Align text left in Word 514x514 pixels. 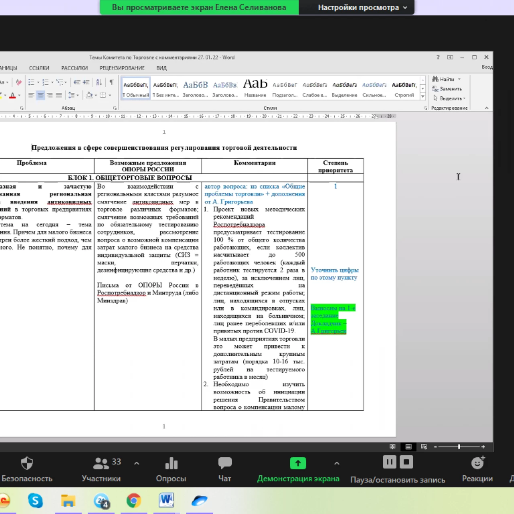point(31,95)
